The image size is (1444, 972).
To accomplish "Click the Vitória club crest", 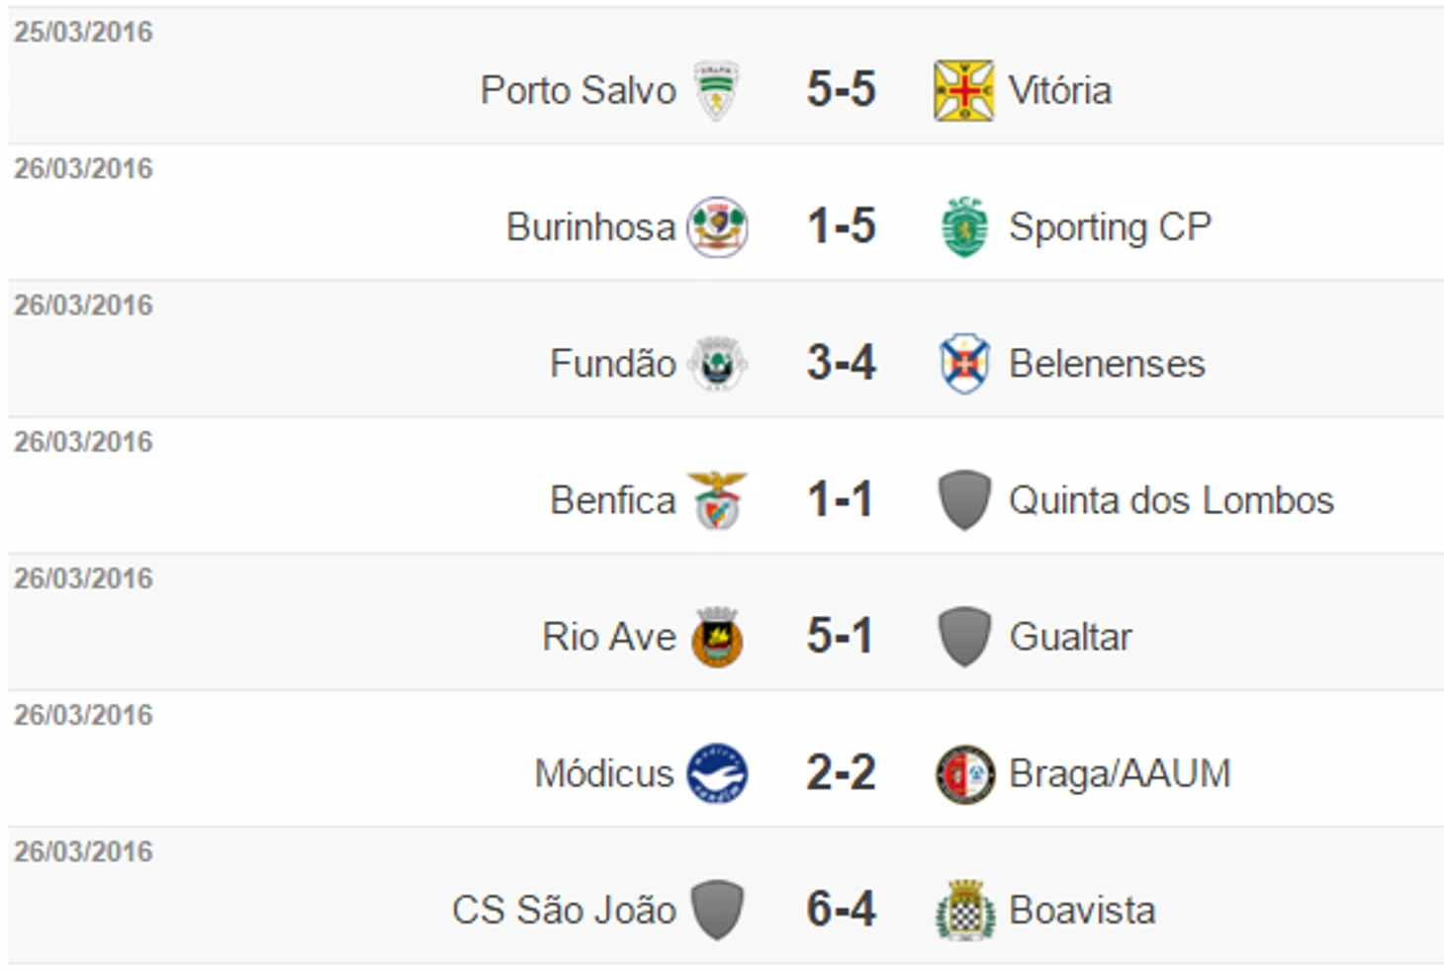I will pos(963,90).
